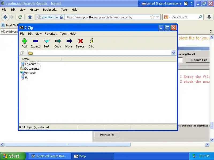Screen dimensions: 214x160
Task: Click the horizontal scrollbar right arrow
Action: click(x=207, y=144)
